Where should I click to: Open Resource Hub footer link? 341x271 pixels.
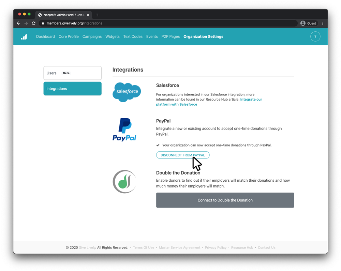coord(242,247)
